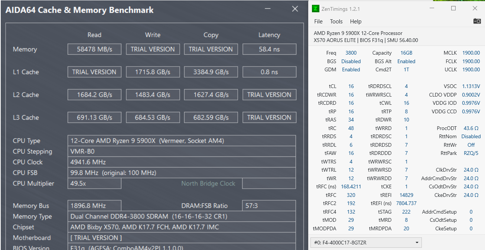The image size is (485, 250).
Task: Click the tMRDPDA value 20
Action: [406, 228]
